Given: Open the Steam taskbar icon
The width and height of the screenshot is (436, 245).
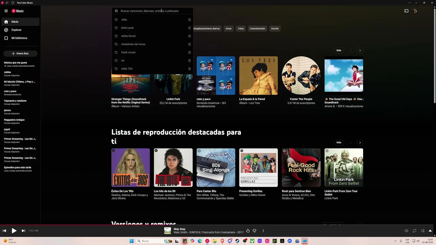Looking at the screenshot, I should pyautogui.click(x=237, y=241).
